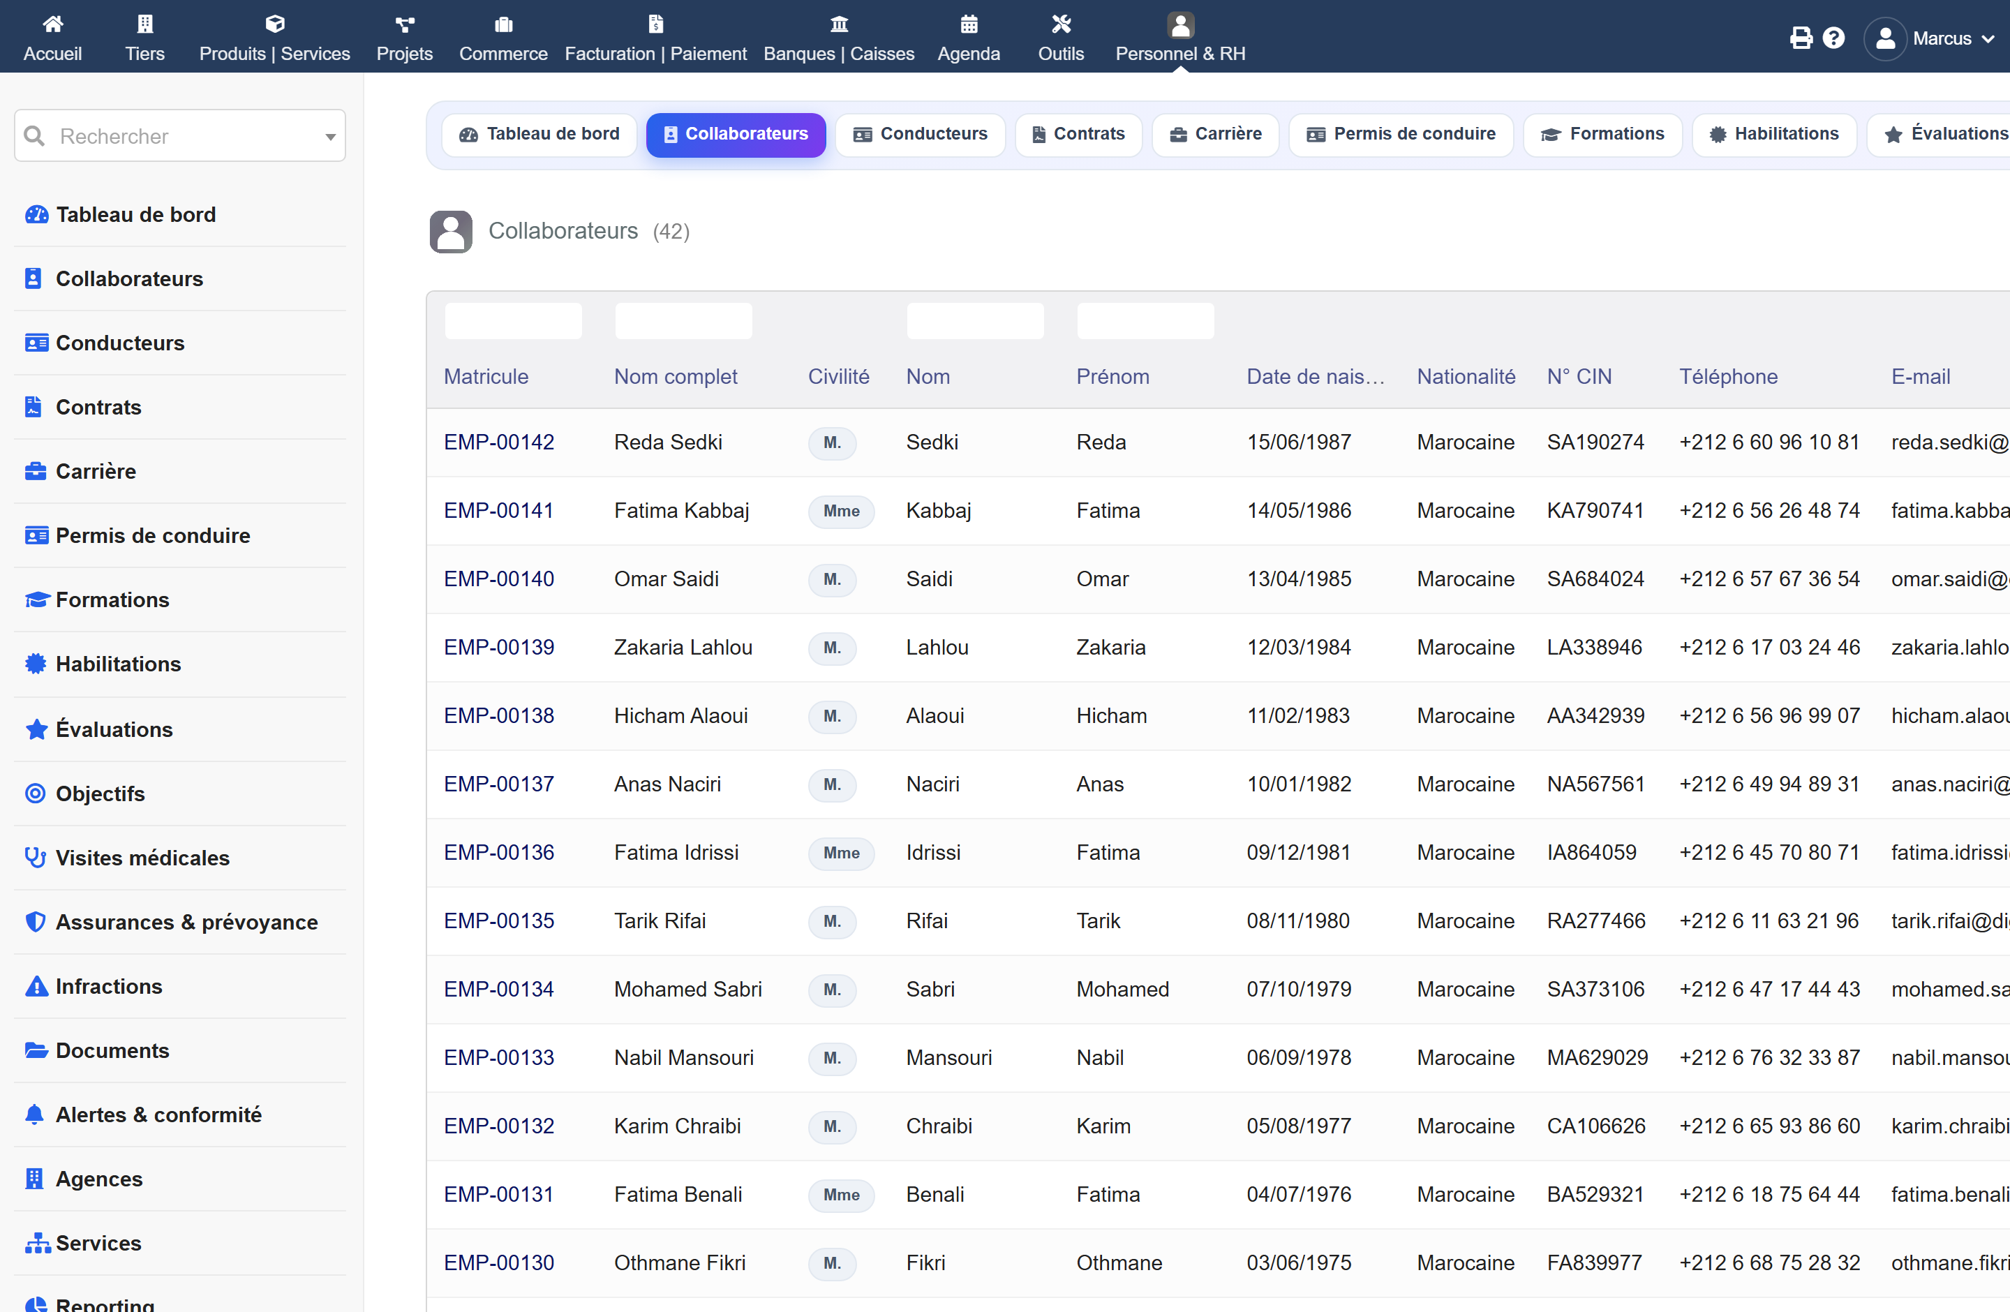Open employee link EMP-00136

(499, 852)
